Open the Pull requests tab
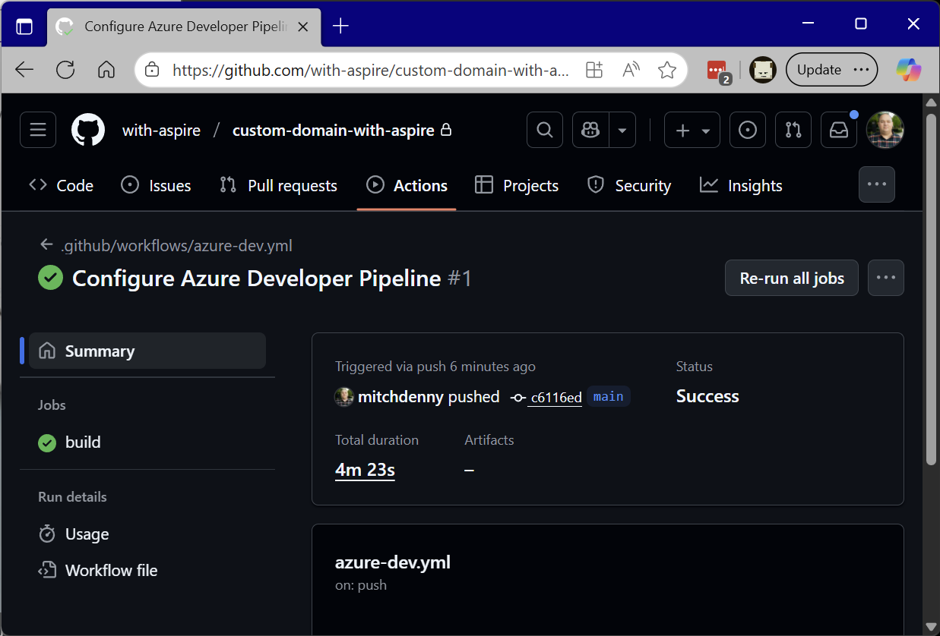Image resolution: width=940 pixels, height=636 pixels. point(278,185)
